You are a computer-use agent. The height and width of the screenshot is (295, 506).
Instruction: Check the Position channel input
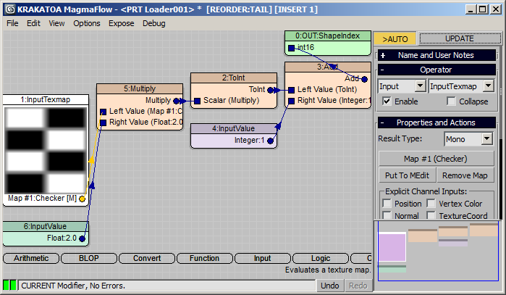pos(387,204)
